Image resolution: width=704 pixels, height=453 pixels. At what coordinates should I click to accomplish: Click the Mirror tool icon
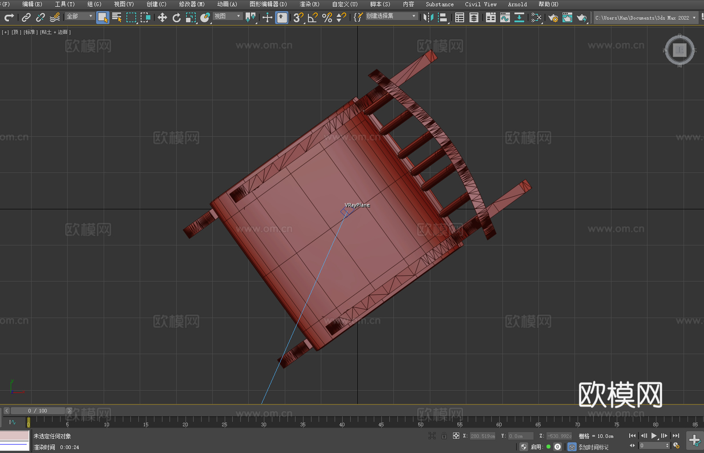tap(429, 17)
